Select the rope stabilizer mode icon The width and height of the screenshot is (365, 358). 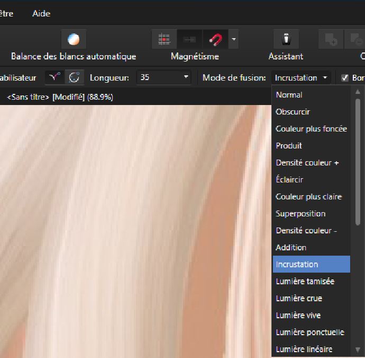click(54, 77)
